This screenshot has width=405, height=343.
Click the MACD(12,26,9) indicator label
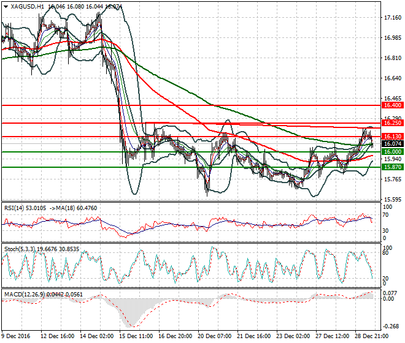pos(25,294)
